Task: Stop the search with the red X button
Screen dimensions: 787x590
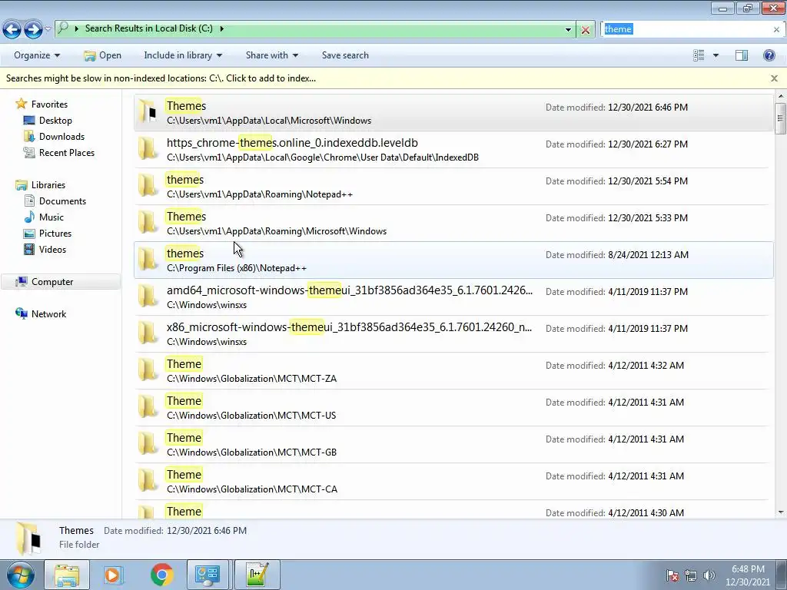Action: [585, 30]
